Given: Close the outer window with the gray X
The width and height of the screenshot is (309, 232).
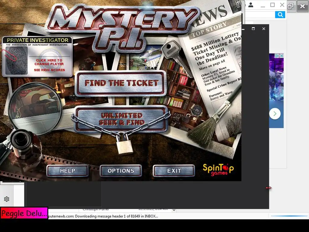Looking at the screenshot, I should coord(302,6).
